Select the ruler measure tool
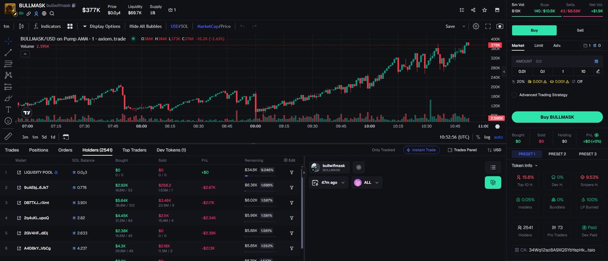608x261 pixels. coord(8,136)
